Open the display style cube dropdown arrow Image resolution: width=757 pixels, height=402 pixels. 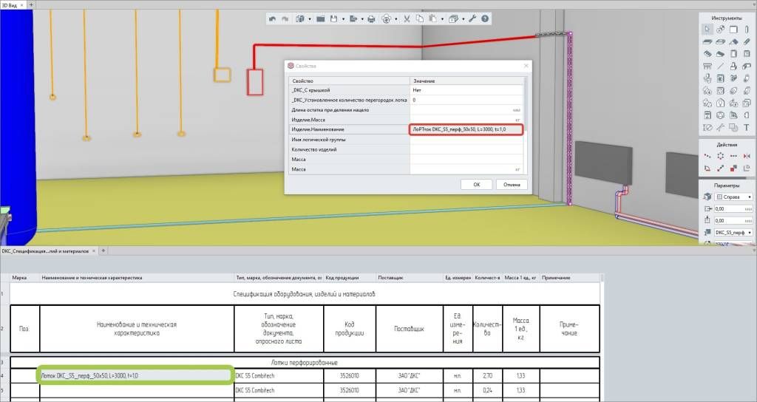pos(463,19)
